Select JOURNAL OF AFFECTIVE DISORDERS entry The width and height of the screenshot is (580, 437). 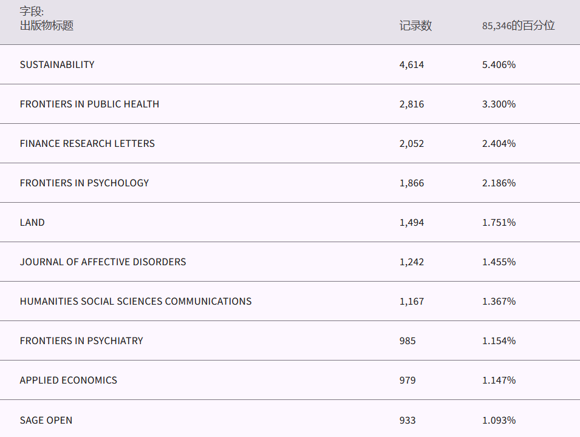click(103, 262)
